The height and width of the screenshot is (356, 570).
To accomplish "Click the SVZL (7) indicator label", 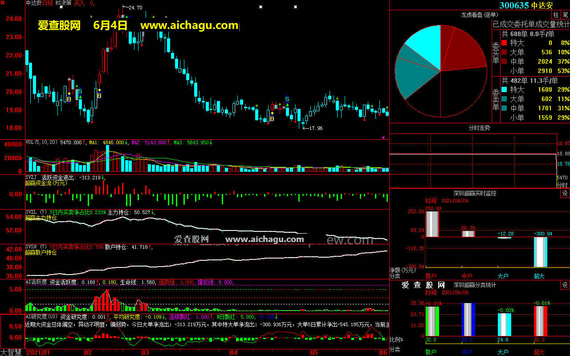I will coord(37,212).
